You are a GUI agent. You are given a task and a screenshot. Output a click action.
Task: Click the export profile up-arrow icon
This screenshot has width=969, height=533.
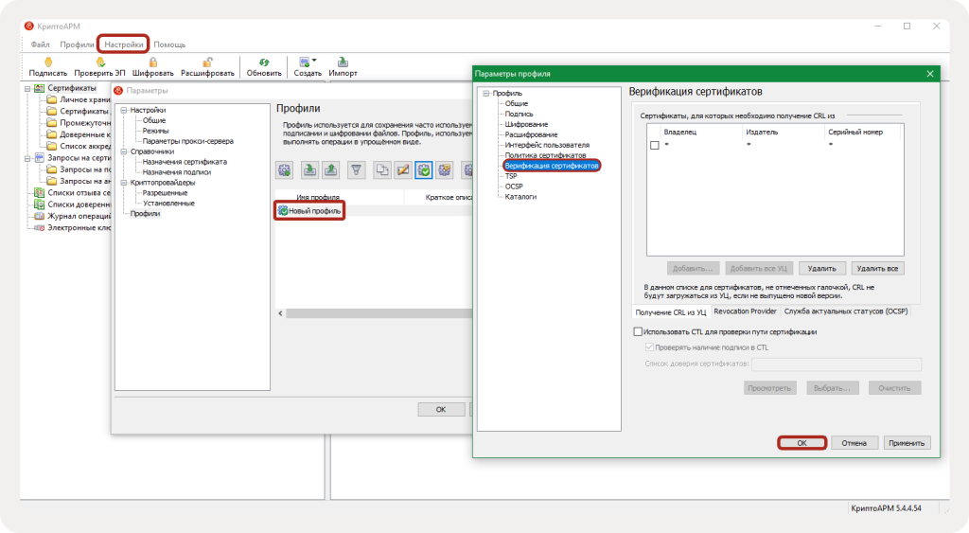(331, 170)
